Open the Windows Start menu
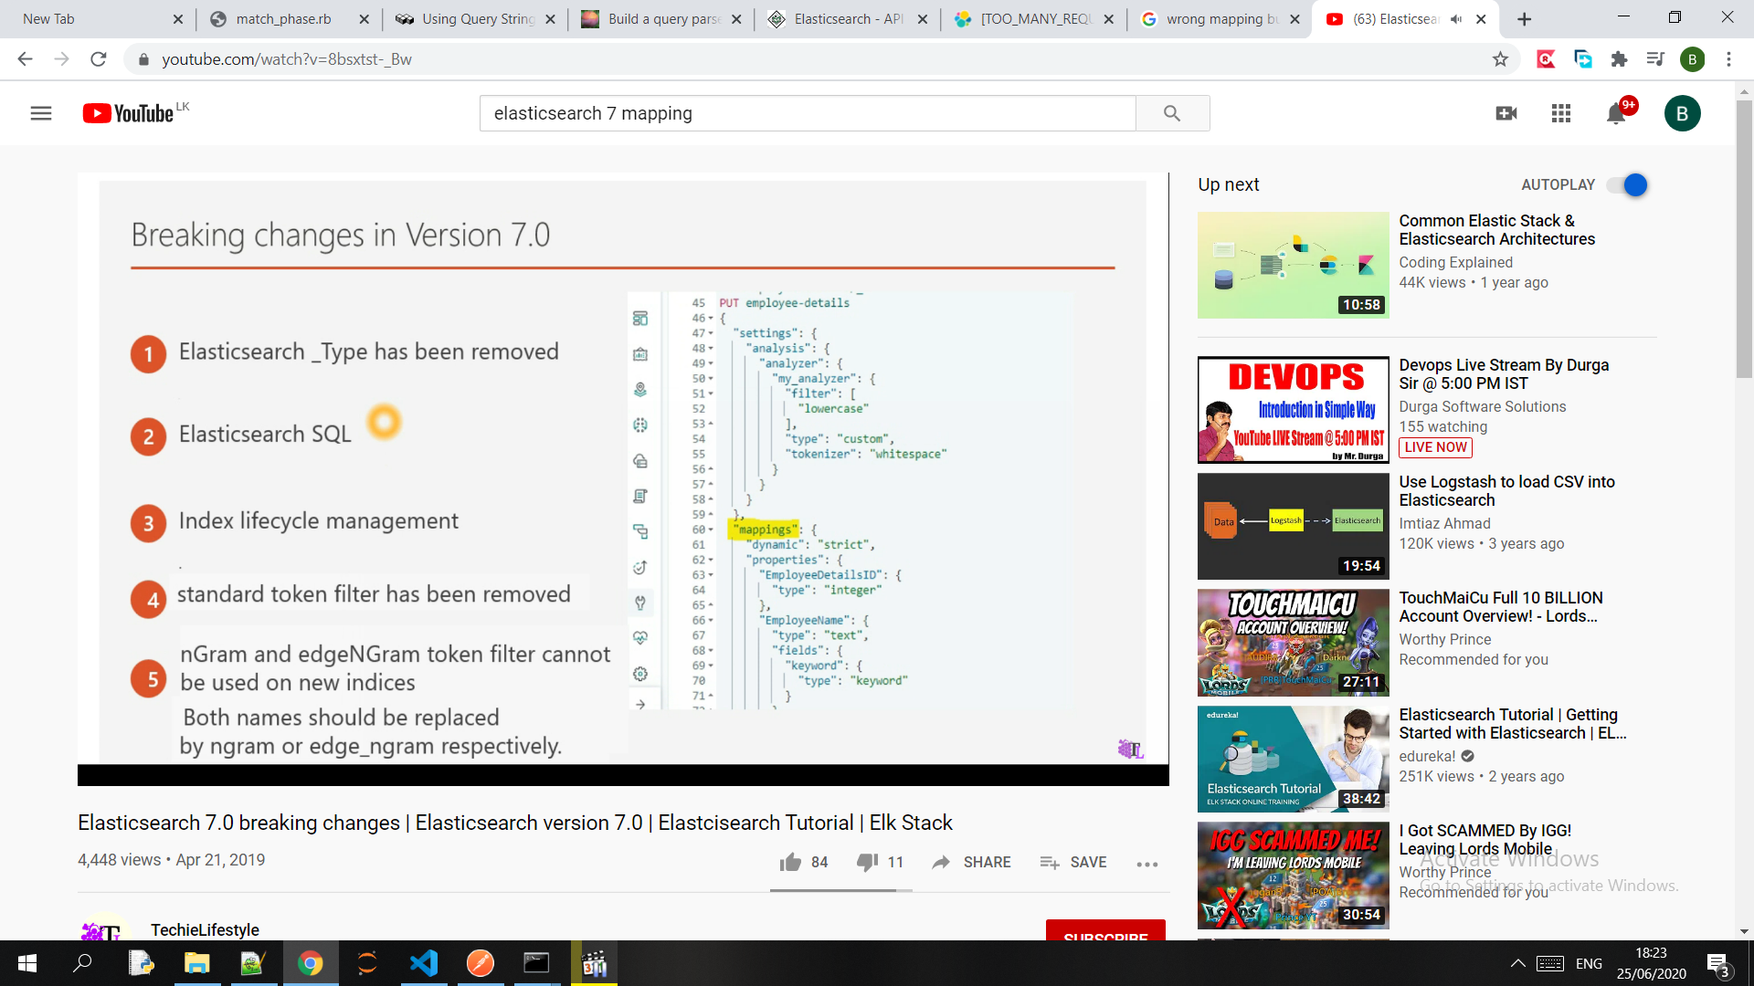 [27, 963]
